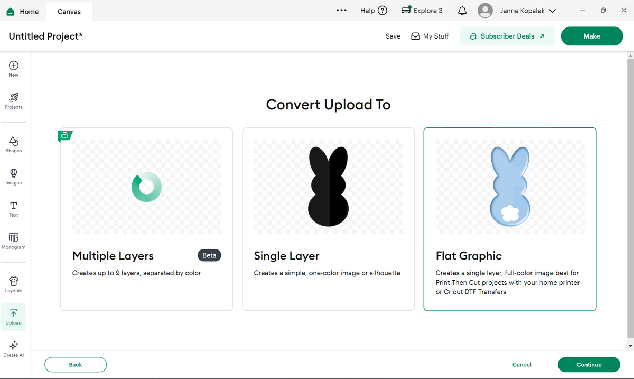Choose the Flat Graphic conversion option
The width and height of the screenshot is (634, 379).
(510, 219)
